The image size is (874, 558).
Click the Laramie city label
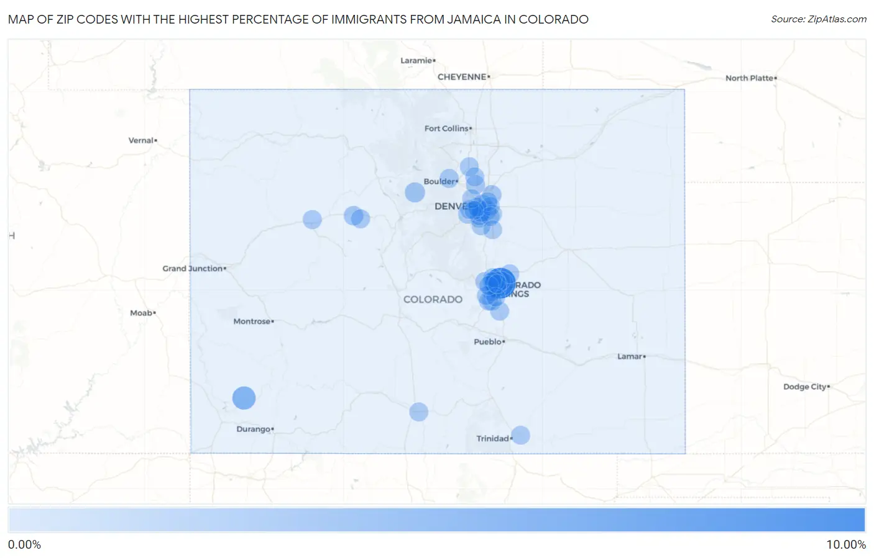point(417,60)
